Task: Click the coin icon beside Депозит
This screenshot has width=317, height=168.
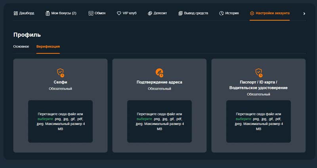Action: [150, 13]
